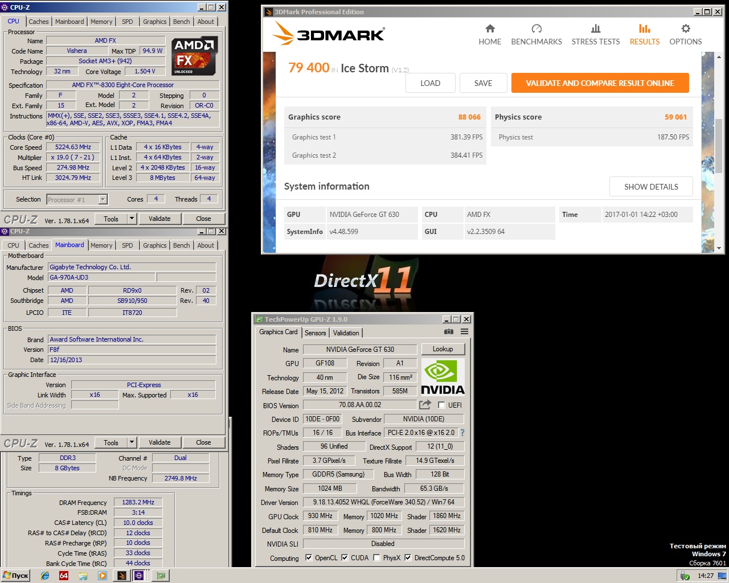Click the taskbar clock showing 14:27
This screenshot has height=583, width=729.
[x=706, y=576]
